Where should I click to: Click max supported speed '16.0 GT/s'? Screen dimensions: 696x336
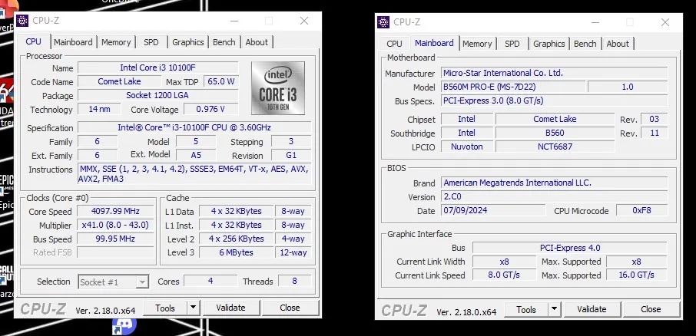point(637,275)
